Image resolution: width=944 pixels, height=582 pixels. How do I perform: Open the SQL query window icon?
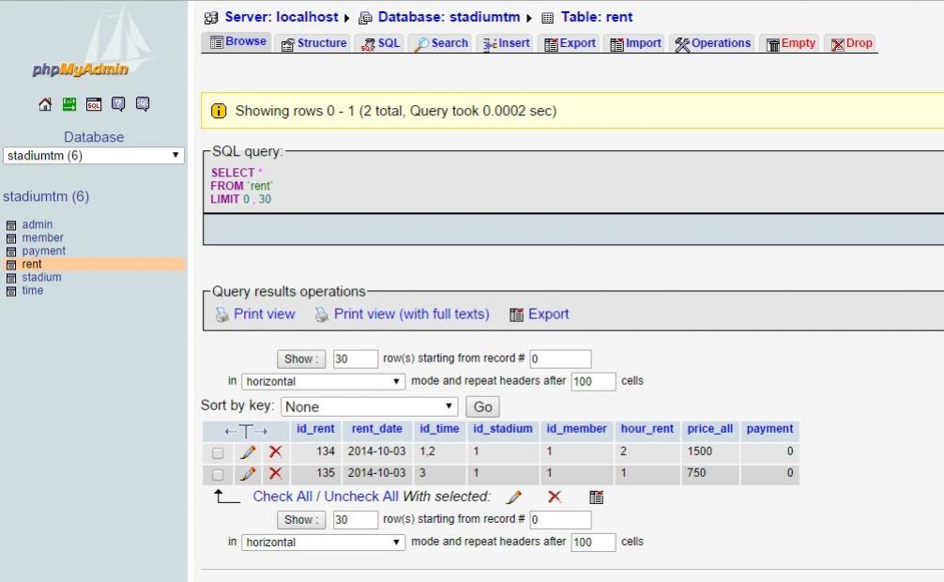[94, 104]
